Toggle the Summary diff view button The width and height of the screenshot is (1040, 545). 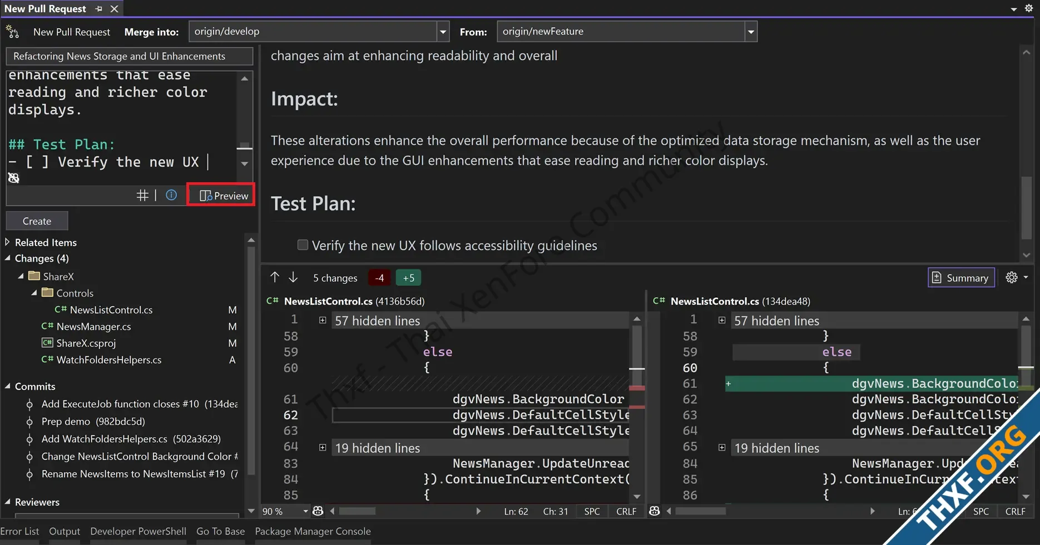click(961, 278)
